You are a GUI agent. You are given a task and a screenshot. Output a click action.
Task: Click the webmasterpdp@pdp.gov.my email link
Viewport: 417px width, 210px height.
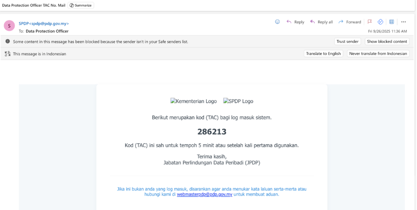[x=205, y=195]
